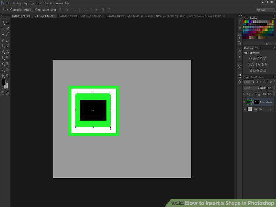Image resolution: width=276 pixels, height=207 pixels.
Task: Open the History panel from dock
Action: click(x=240, y=22)
